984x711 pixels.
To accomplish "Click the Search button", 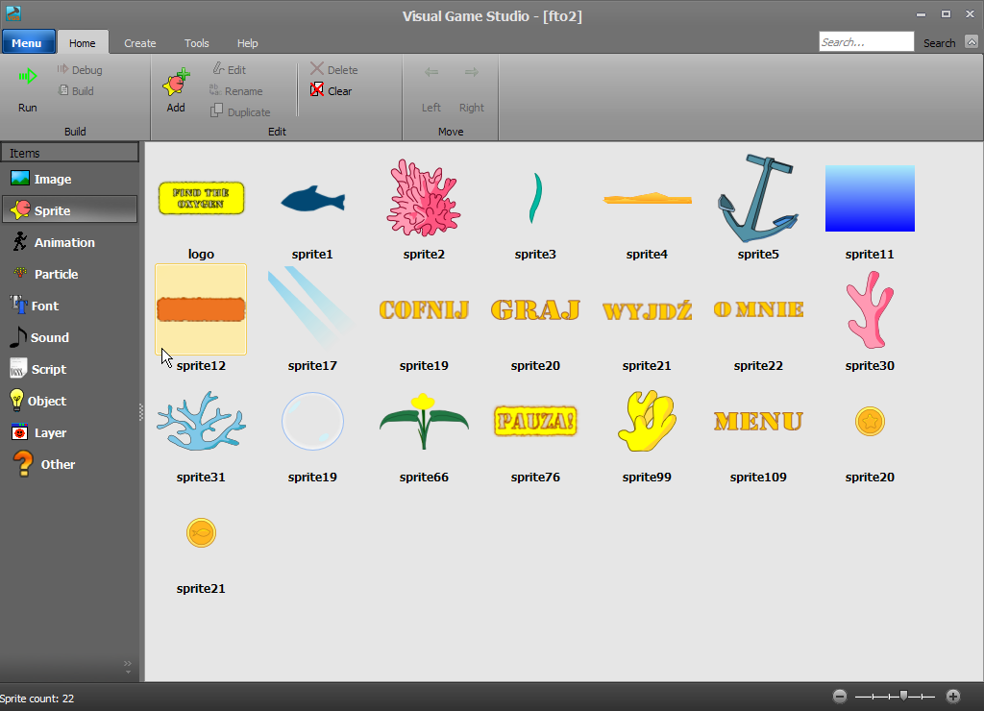I will 939,43.
